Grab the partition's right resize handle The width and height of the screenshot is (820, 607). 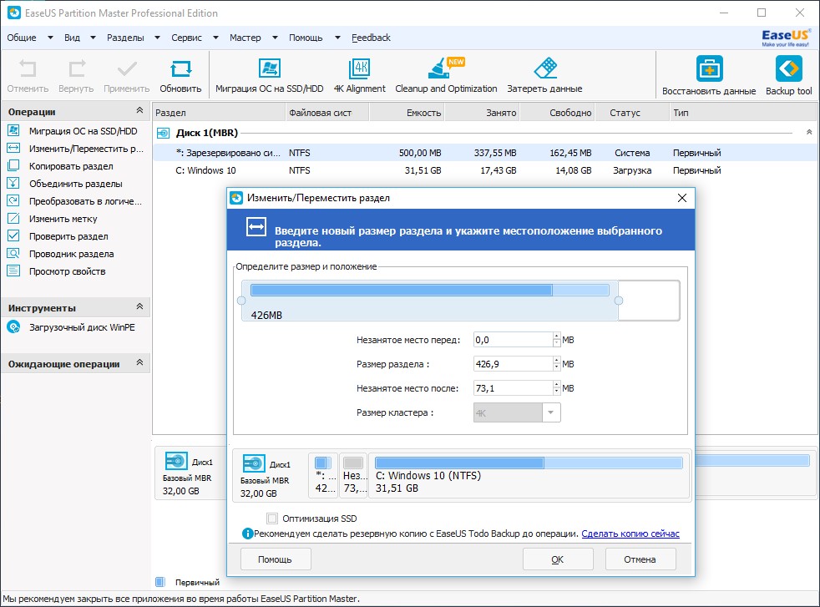[619, 301]
